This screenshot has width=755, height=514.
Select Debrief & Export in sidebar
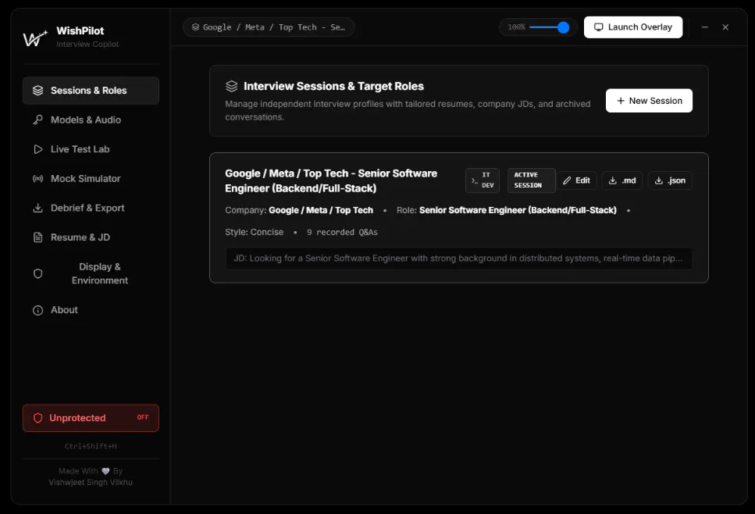pos(91,208)
